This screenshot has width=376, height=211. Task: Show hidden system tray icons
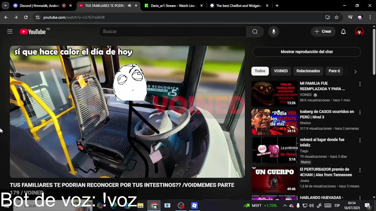(285, 205)
